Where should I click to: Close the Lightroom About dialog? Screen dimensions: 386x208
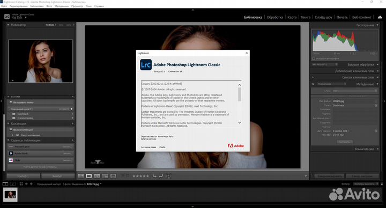(x=247, y=53)
